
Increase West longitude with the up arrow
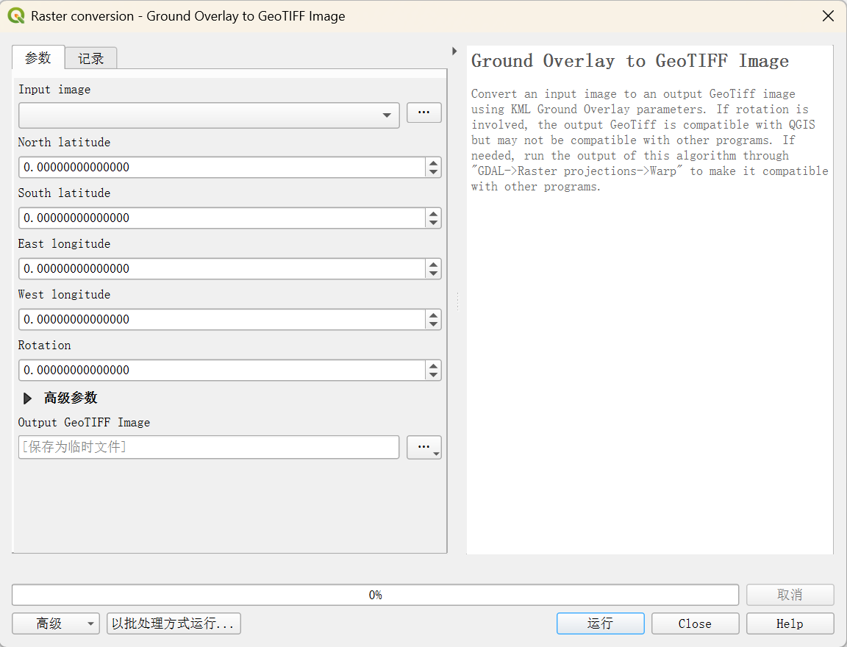[433, 315]
